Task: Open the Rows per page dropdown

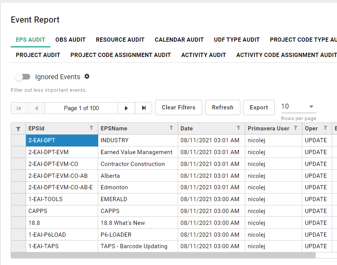Action: (298, 107)
